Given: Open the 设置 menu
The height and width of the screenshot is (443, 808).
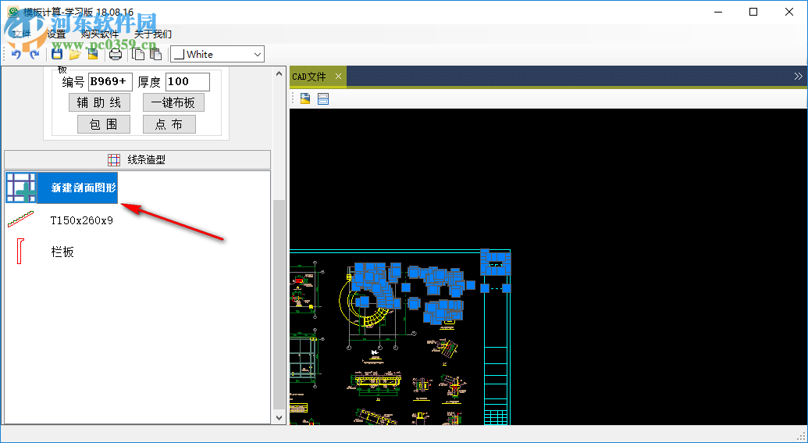Looking at the screenshot, I should point(56,34).
